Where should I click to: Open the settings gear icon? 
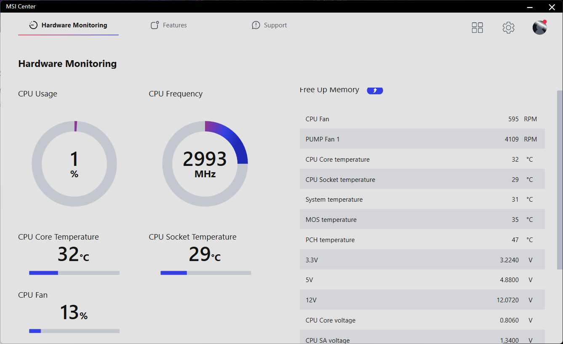point(509,28)
